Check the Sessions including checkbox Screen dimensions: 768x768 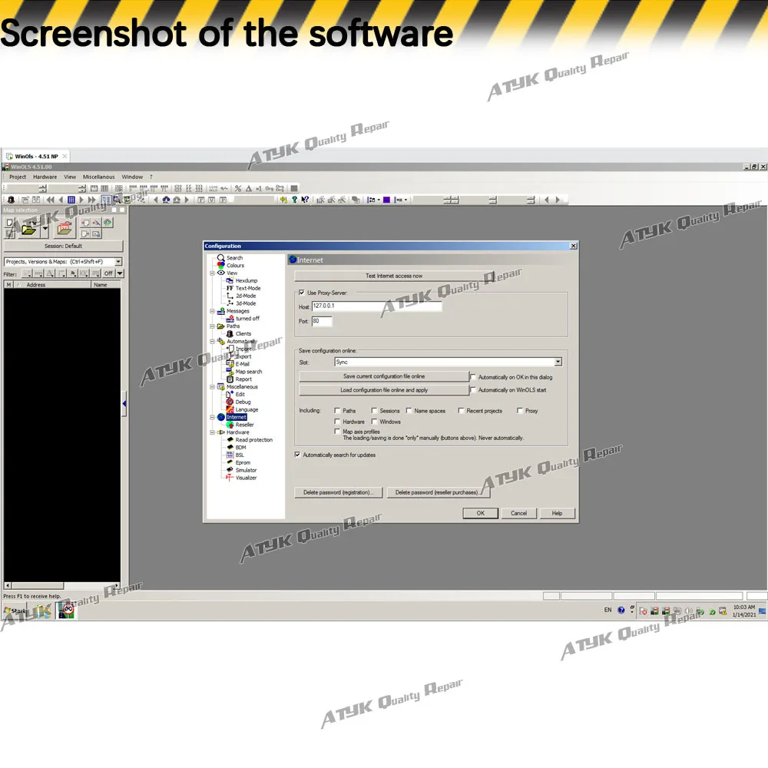coord(374,410)
